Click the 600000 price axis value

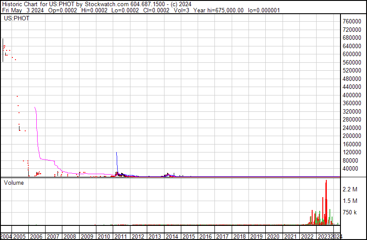point(352,54)
